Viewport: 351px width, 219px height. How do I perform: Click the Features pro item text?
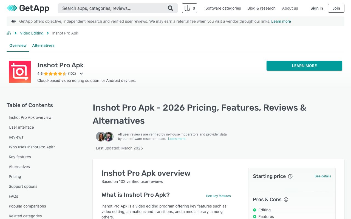point(266,217)
